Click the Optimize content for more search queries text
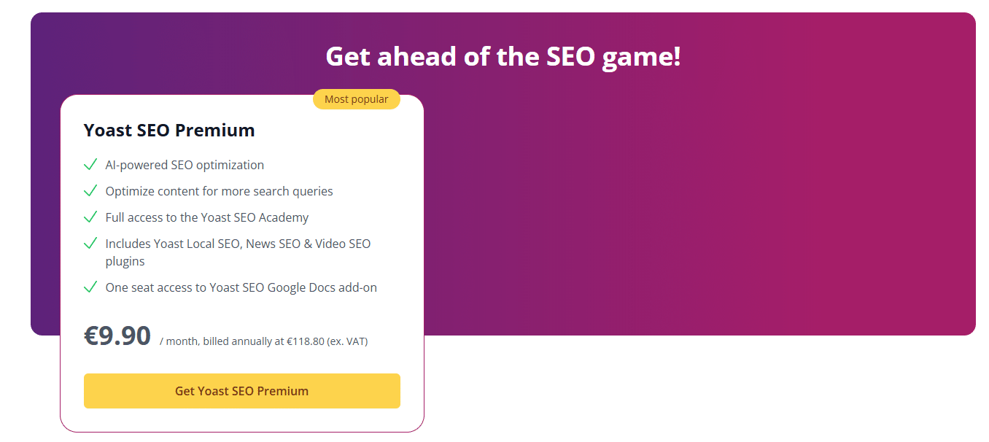 [x=219, y=191]
